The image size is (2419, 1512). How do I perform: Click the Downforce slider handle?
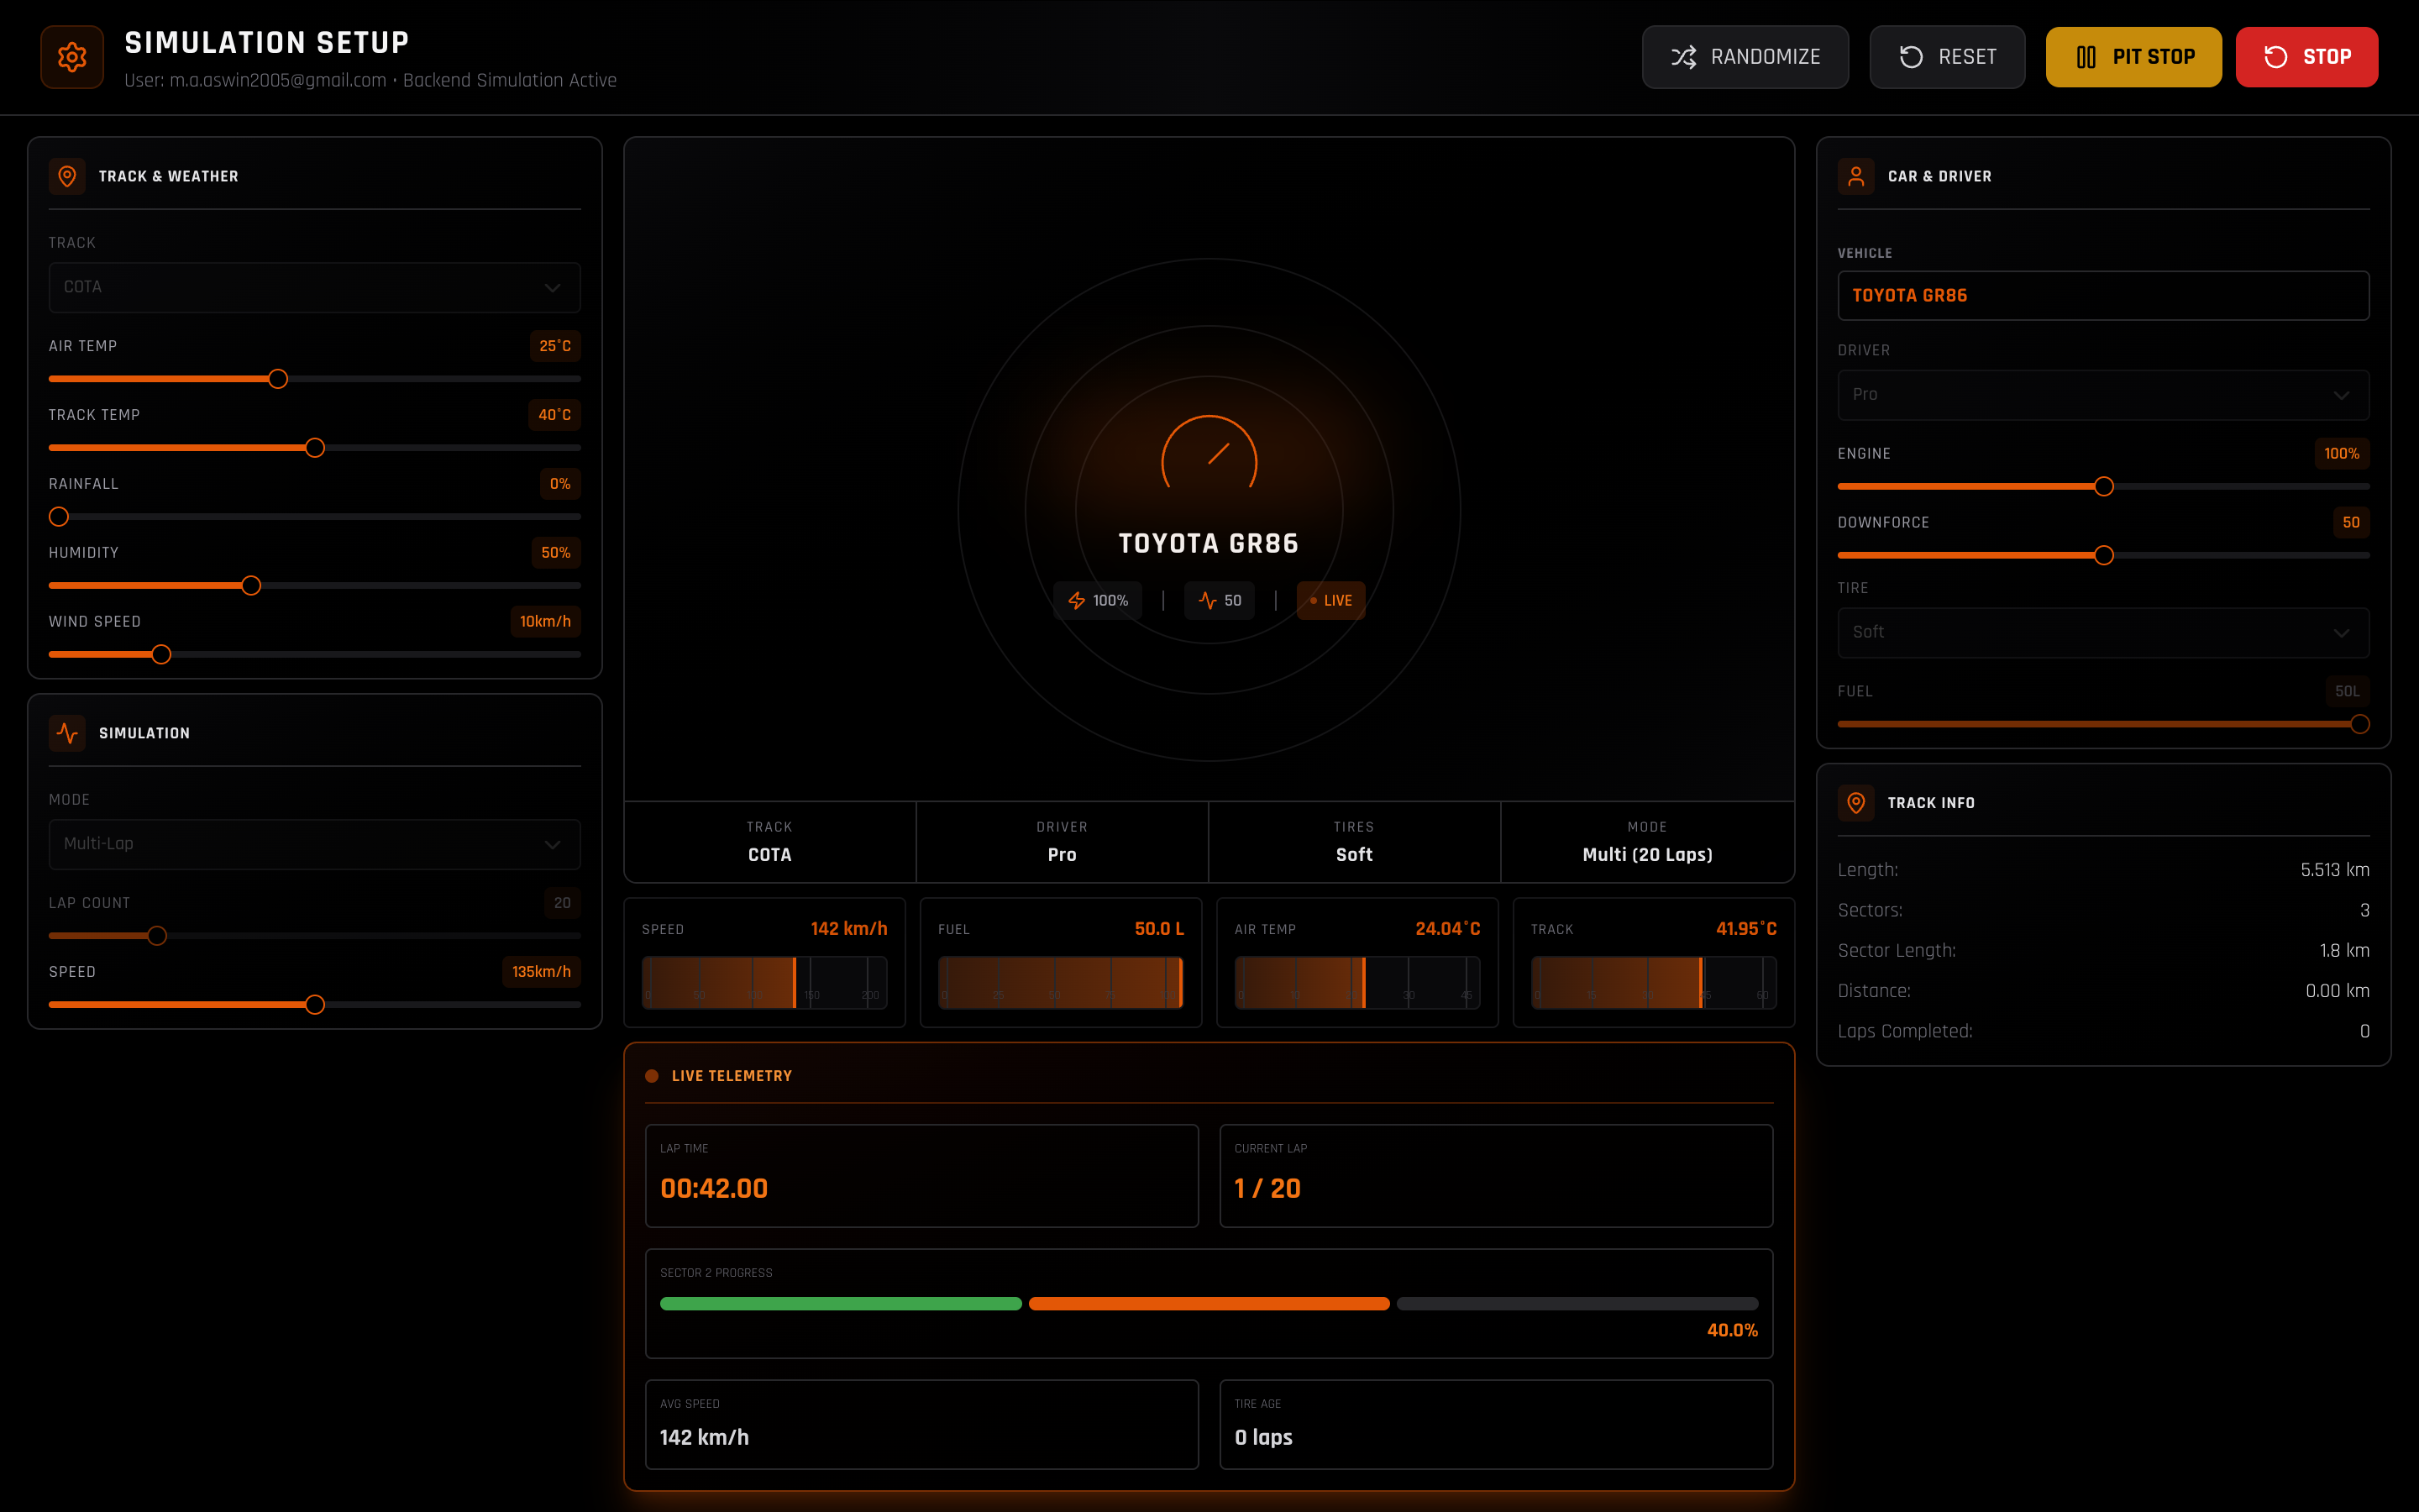click(2103, 555)
